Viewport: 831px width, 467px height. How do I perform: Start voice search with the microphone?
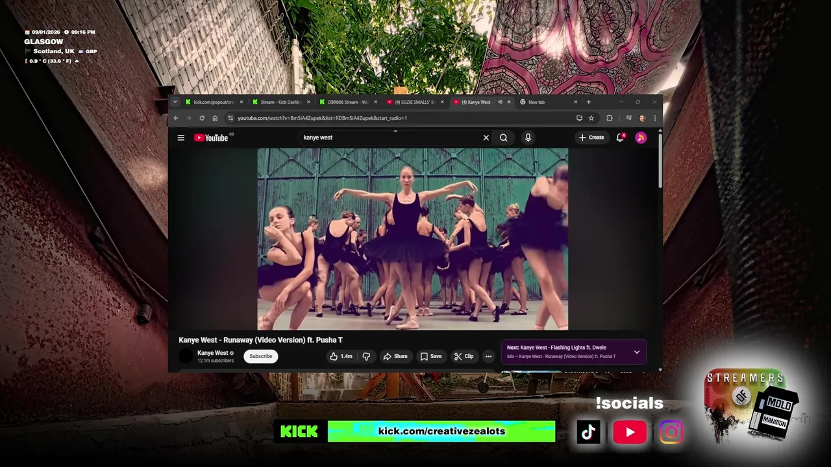click(528, 138)
